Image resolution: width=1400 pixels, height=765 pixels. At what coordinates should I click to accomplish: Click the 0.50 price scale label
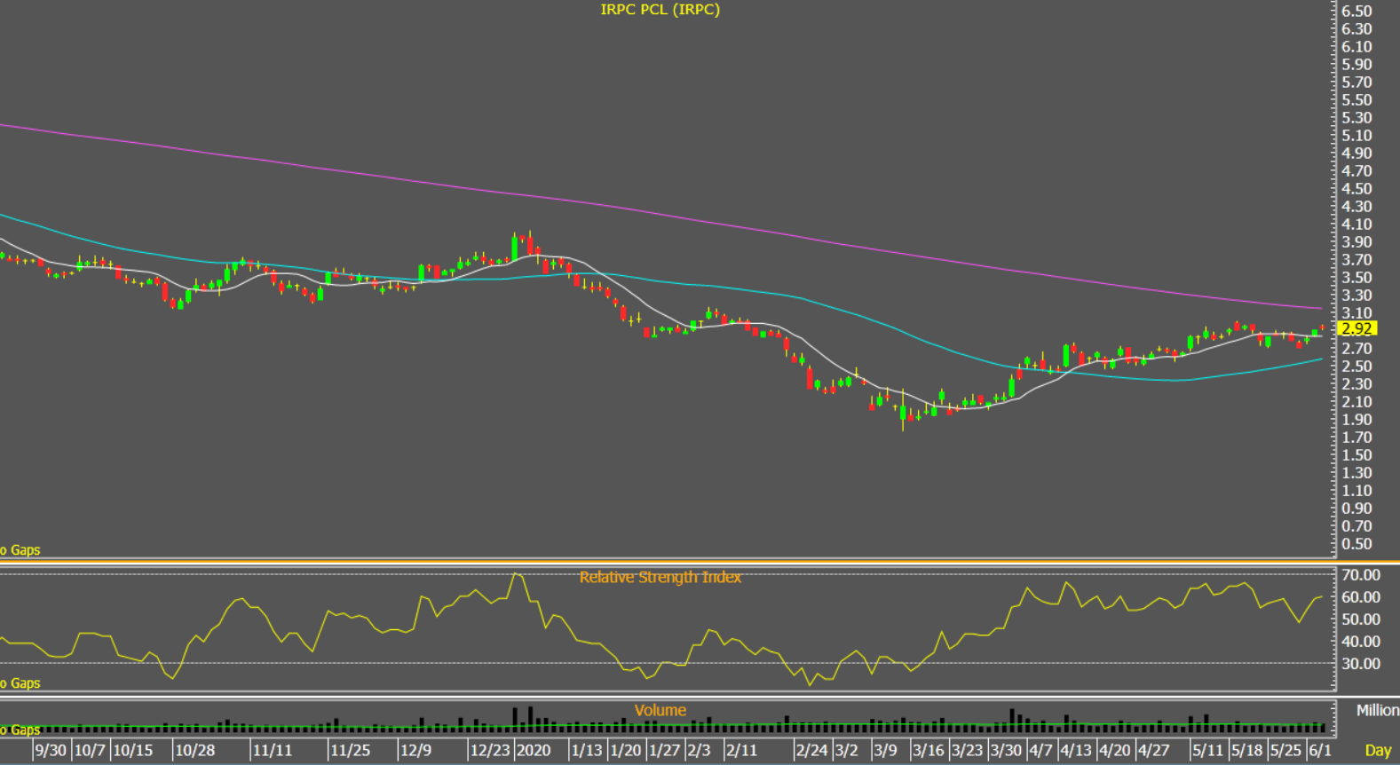pyautogui.click(x=1356, y=543)
